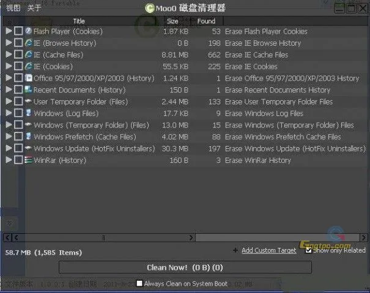The image size is (370, 293).
Task: Check the IE (Cookies) checkbox
Action: click(18, 67)
